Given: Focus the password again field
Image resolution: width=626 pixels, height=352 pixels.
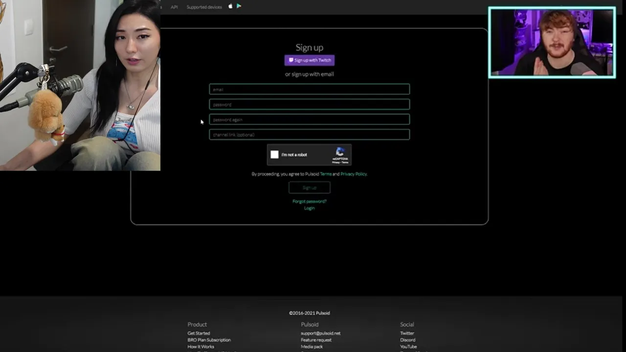Looking at the screenshot, I should point(310,119).
